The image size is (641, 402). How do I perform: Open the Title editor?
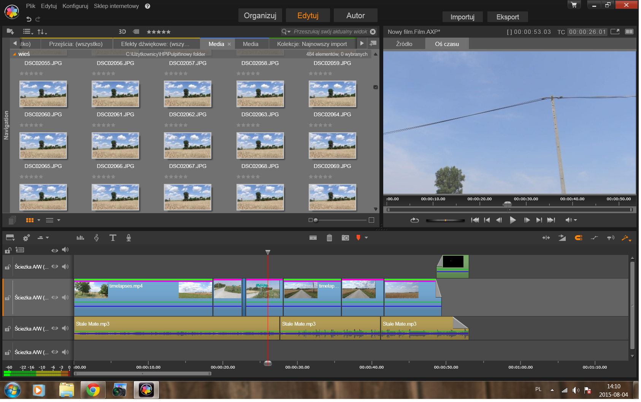[113, 237]
